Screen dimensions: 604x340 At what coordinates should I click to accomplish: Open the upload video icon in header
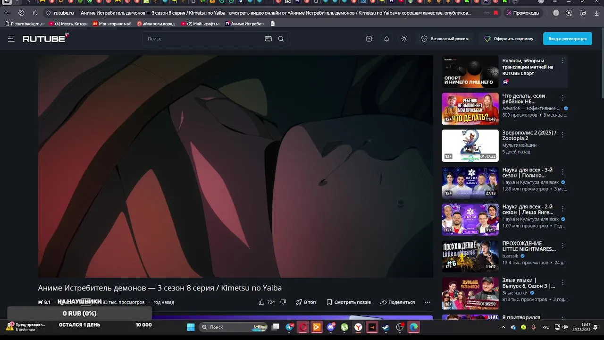click(369, 39)
